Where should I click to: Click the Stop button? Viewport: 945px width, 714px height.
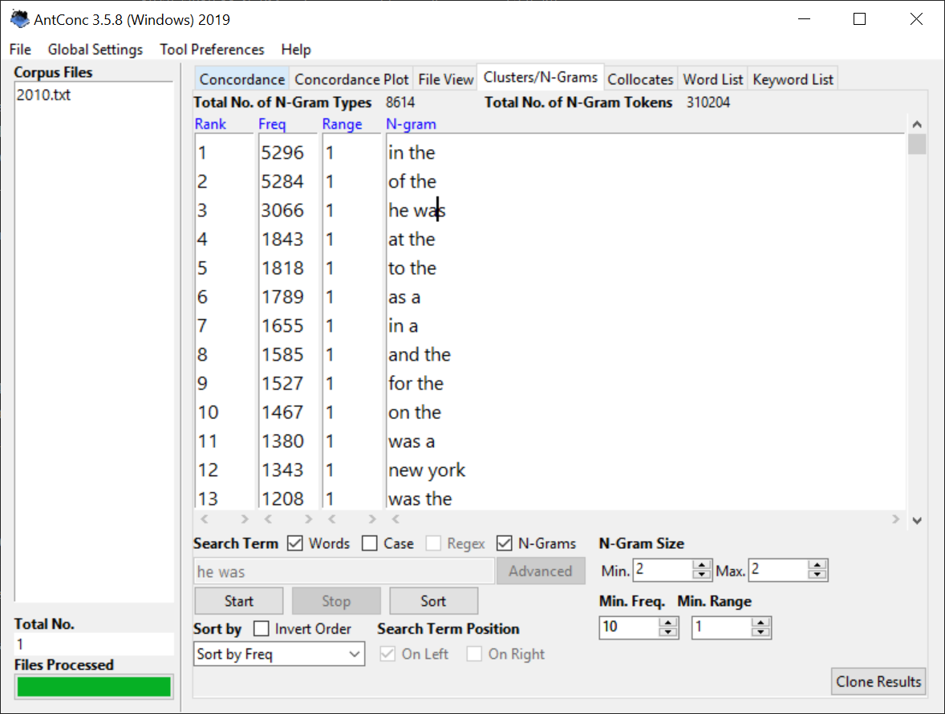click(x=335, y=602)
